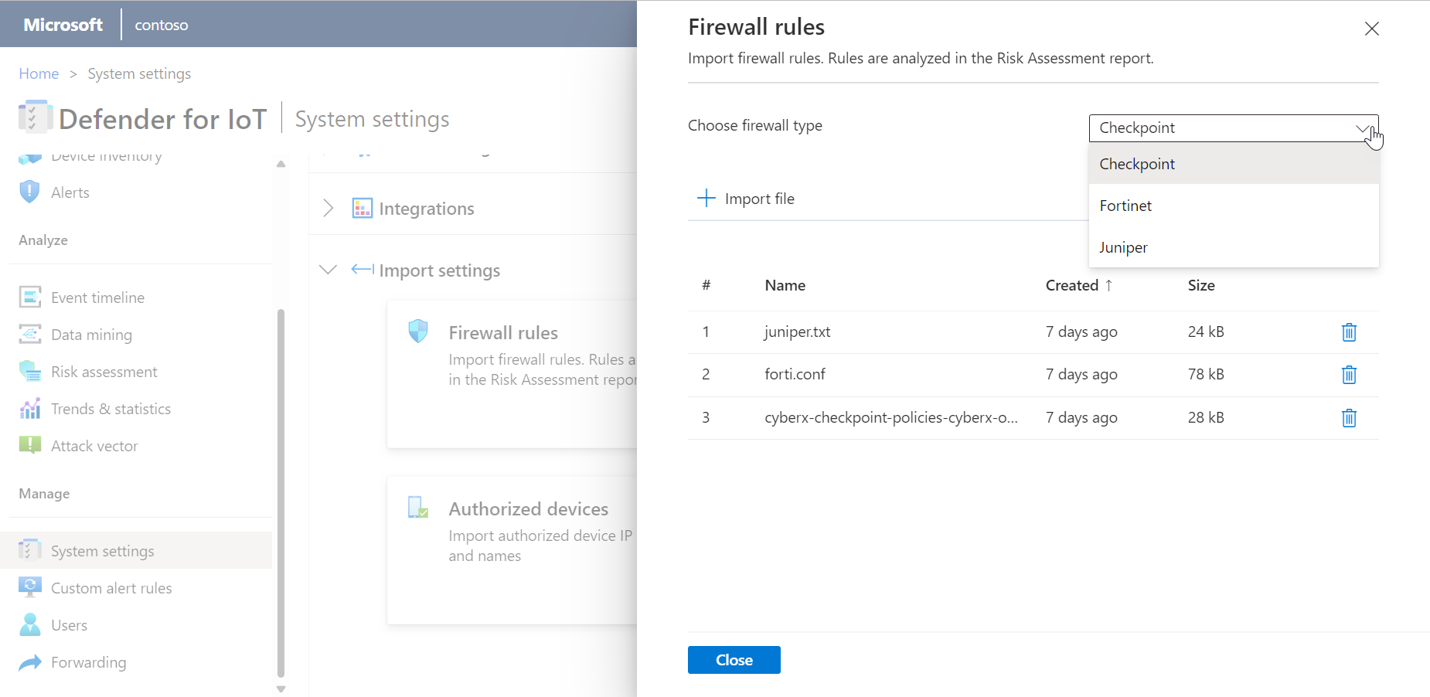Click the Import file button

(746, 199)
